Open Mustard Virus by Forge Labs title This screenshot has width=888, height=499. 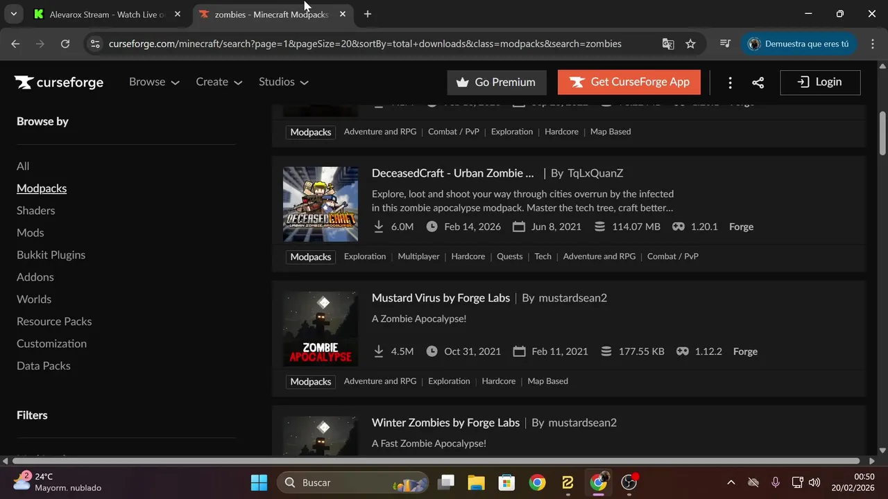(x=441, y=298)
